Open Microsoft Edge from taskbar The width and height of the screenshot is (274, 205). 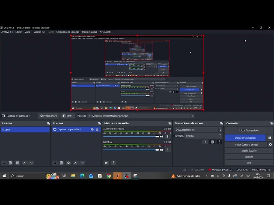point(82,176)
